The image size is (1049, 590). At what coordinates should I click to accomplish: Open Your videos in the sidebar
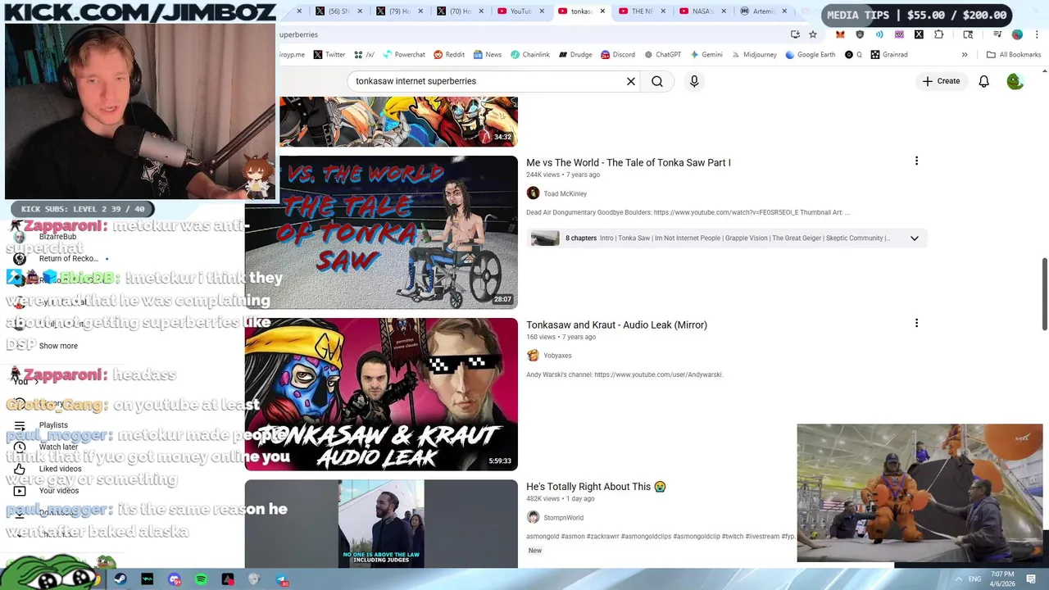pyautogui.click(x=59, y=491)
